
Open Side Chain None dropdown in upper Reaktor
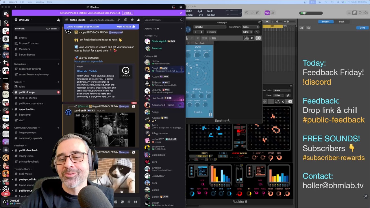[x=251, y=27]
